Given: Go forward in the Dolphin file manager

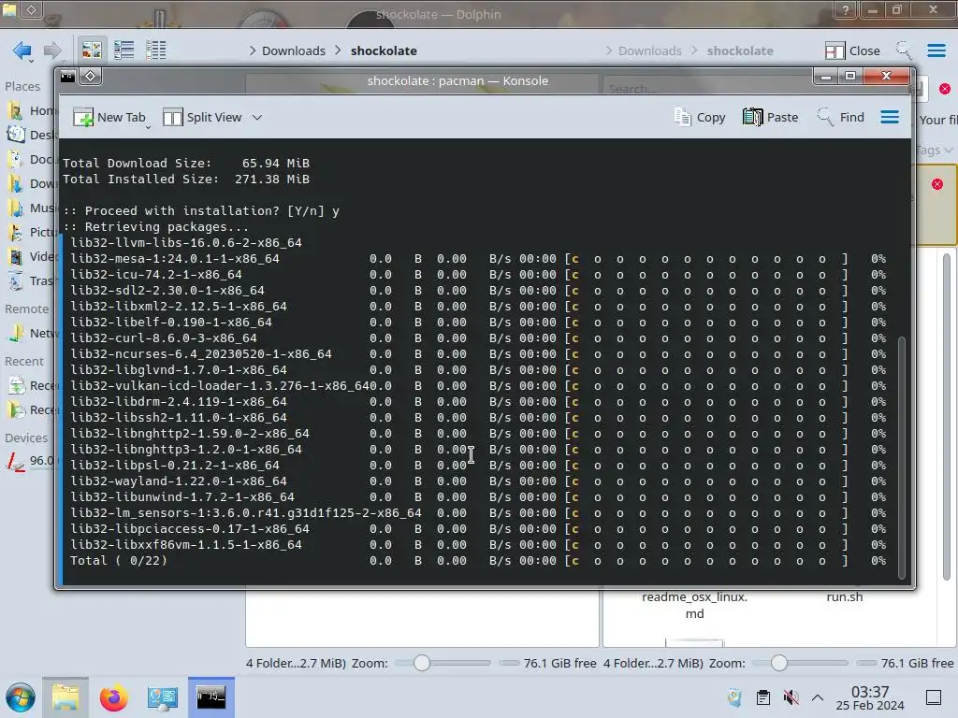Looking at the screenshot, I should [53, 50].
